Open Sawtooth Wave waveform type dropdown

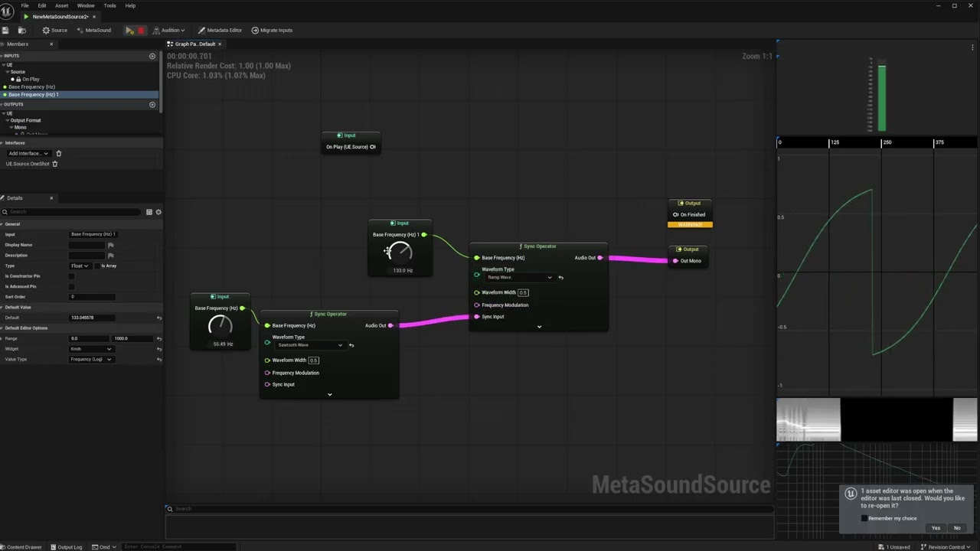click(x=309, y=345)
